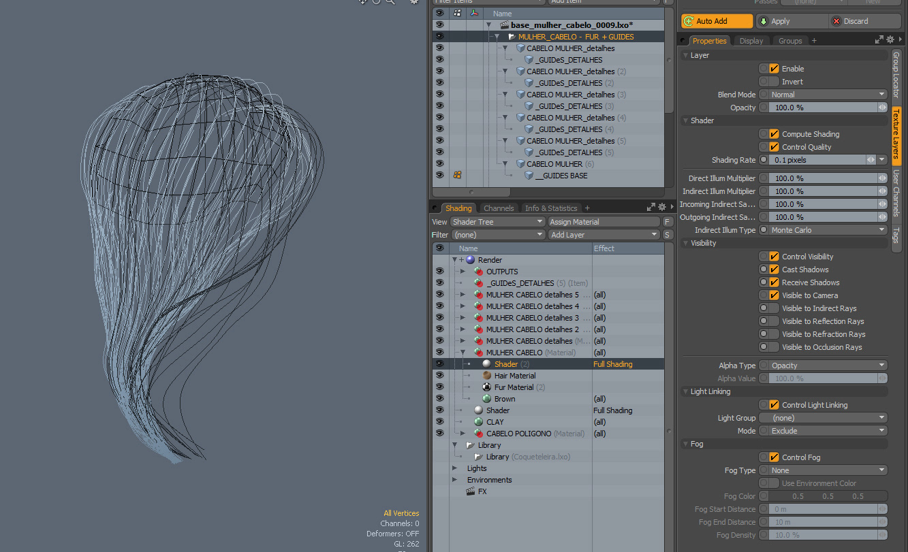Click the add-tab plus icon in Shading panel
The height and width of the screenshot is (552, 908).
(587, 208)
